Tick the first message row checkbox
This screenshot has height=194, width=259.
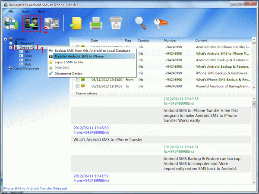77,46
